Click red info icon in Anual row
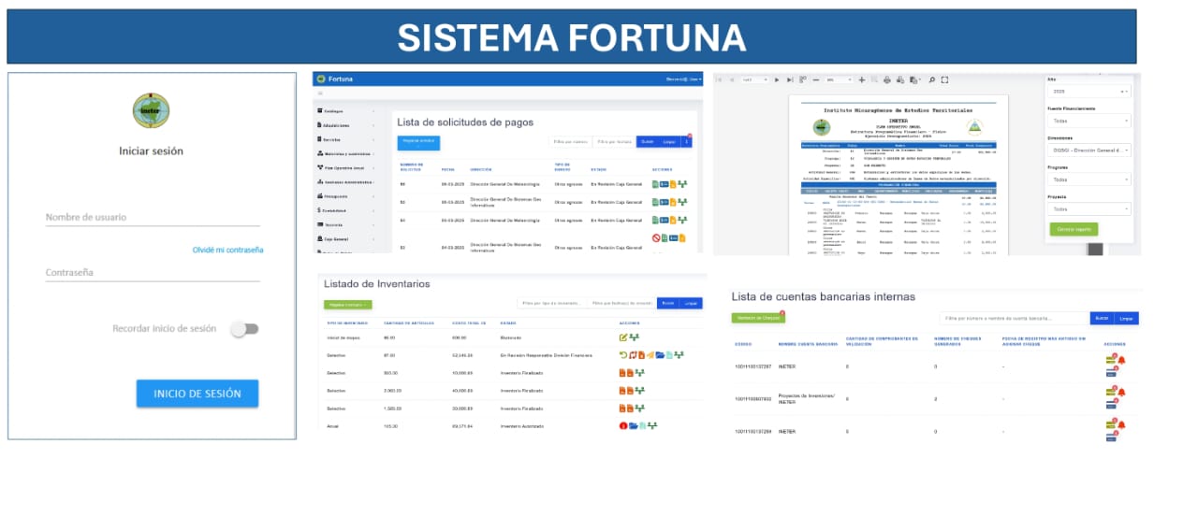Viewport: 1198px width, 516px height. (x=623, y=425)
